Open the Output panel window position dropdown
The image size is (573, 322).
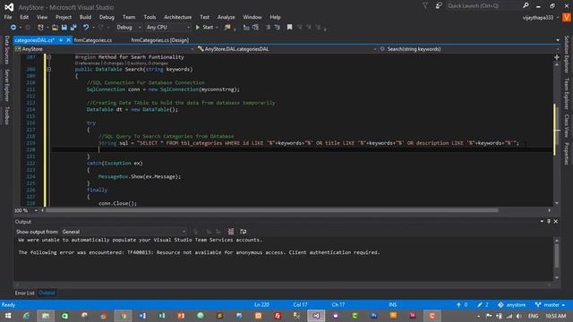pos(542,221)
